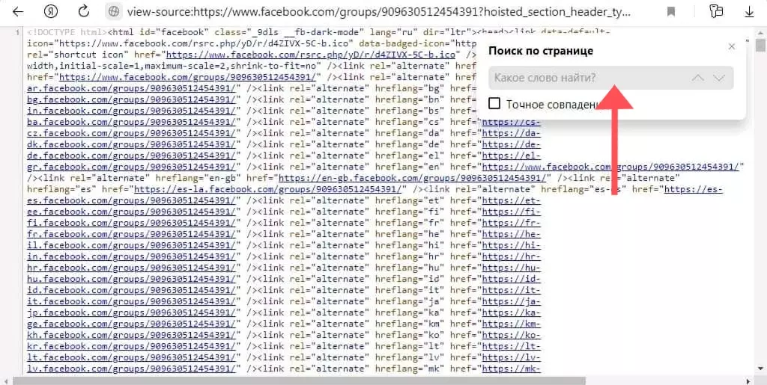
Task: Click the !DOCTYPE html text
Action: pyautogui.click(x=66, y=32)
